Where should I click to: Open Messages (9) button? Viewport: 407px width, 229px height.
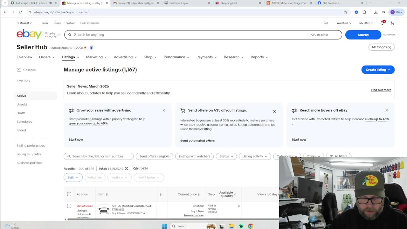point(382,47)
